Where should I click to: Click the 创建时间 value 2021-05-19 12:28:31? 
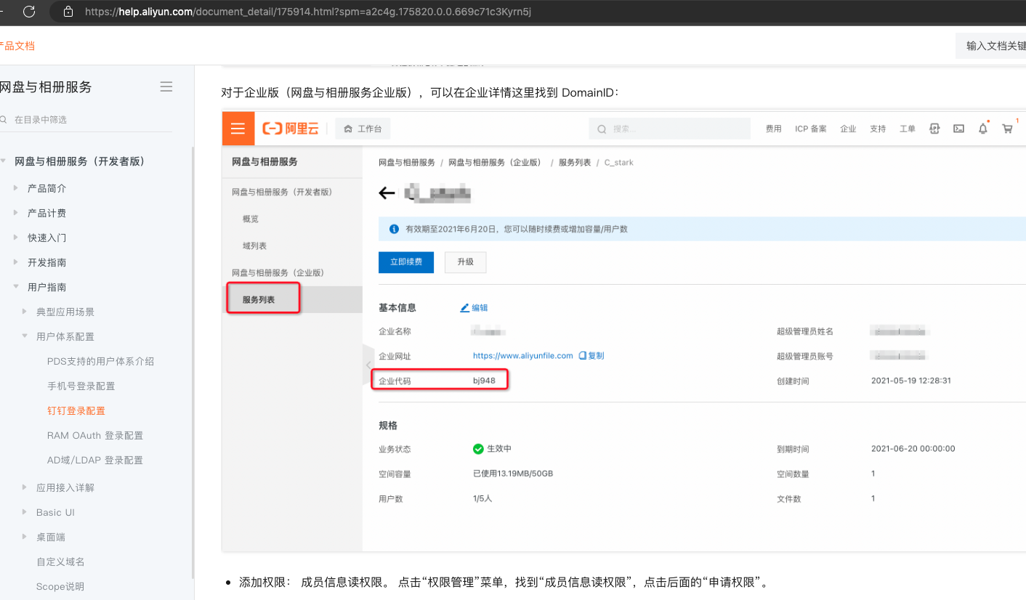pos(911,381)
